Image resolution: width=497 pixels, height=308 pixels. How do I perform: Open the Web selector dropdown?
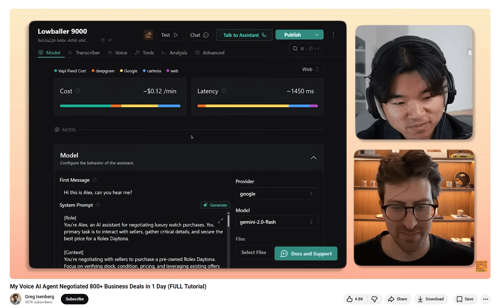pyautogui.click(x=311, y=69)
